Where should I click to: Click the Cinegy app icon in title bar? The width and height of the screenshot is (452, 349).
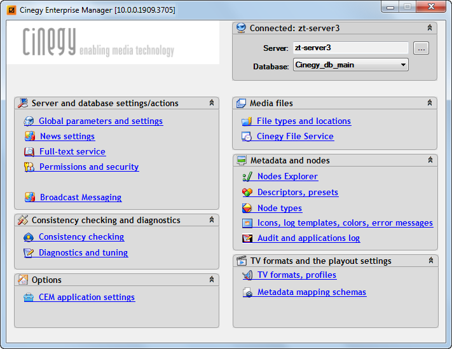click(11, 10)
